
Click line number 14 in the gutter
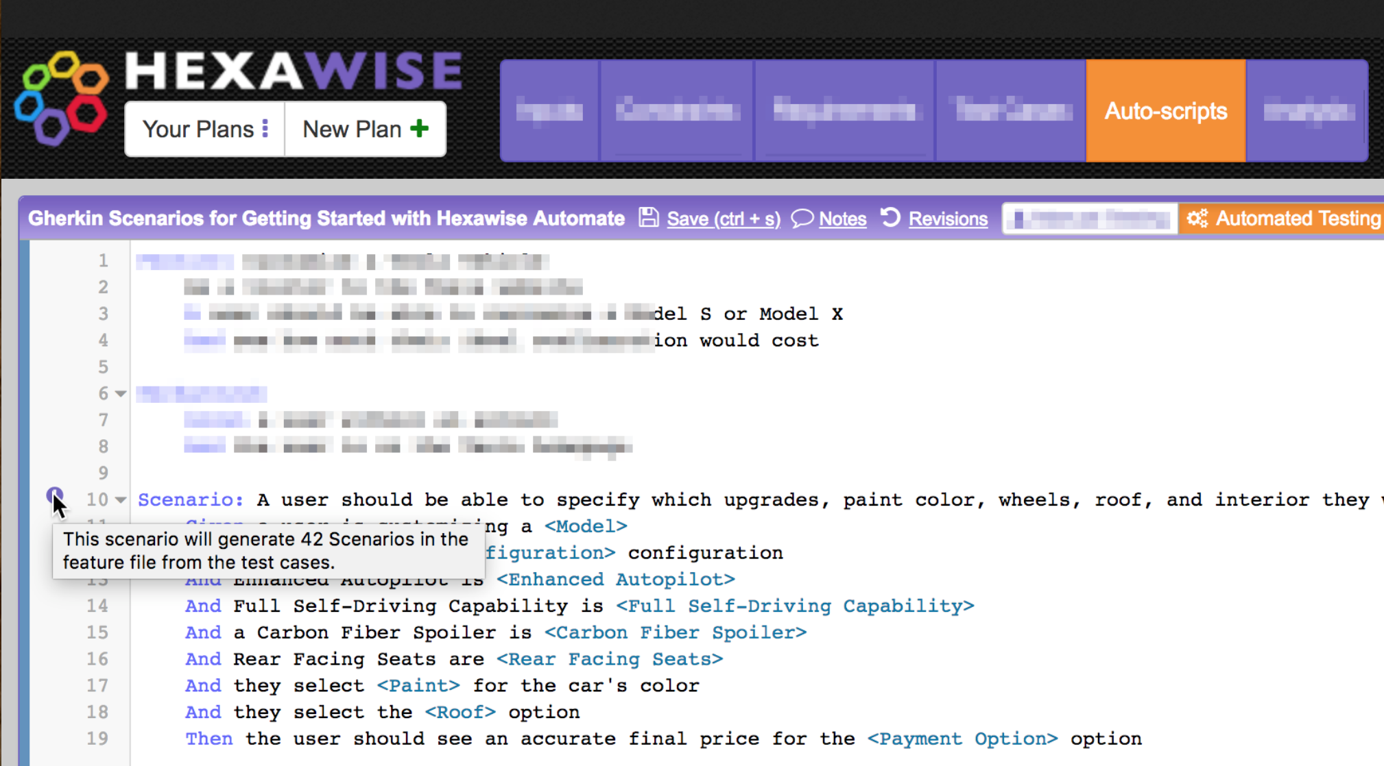[97, 606]
